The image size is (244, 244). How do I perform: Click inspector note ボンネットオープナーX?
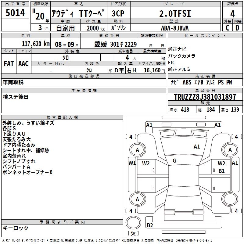coord(27,172)
